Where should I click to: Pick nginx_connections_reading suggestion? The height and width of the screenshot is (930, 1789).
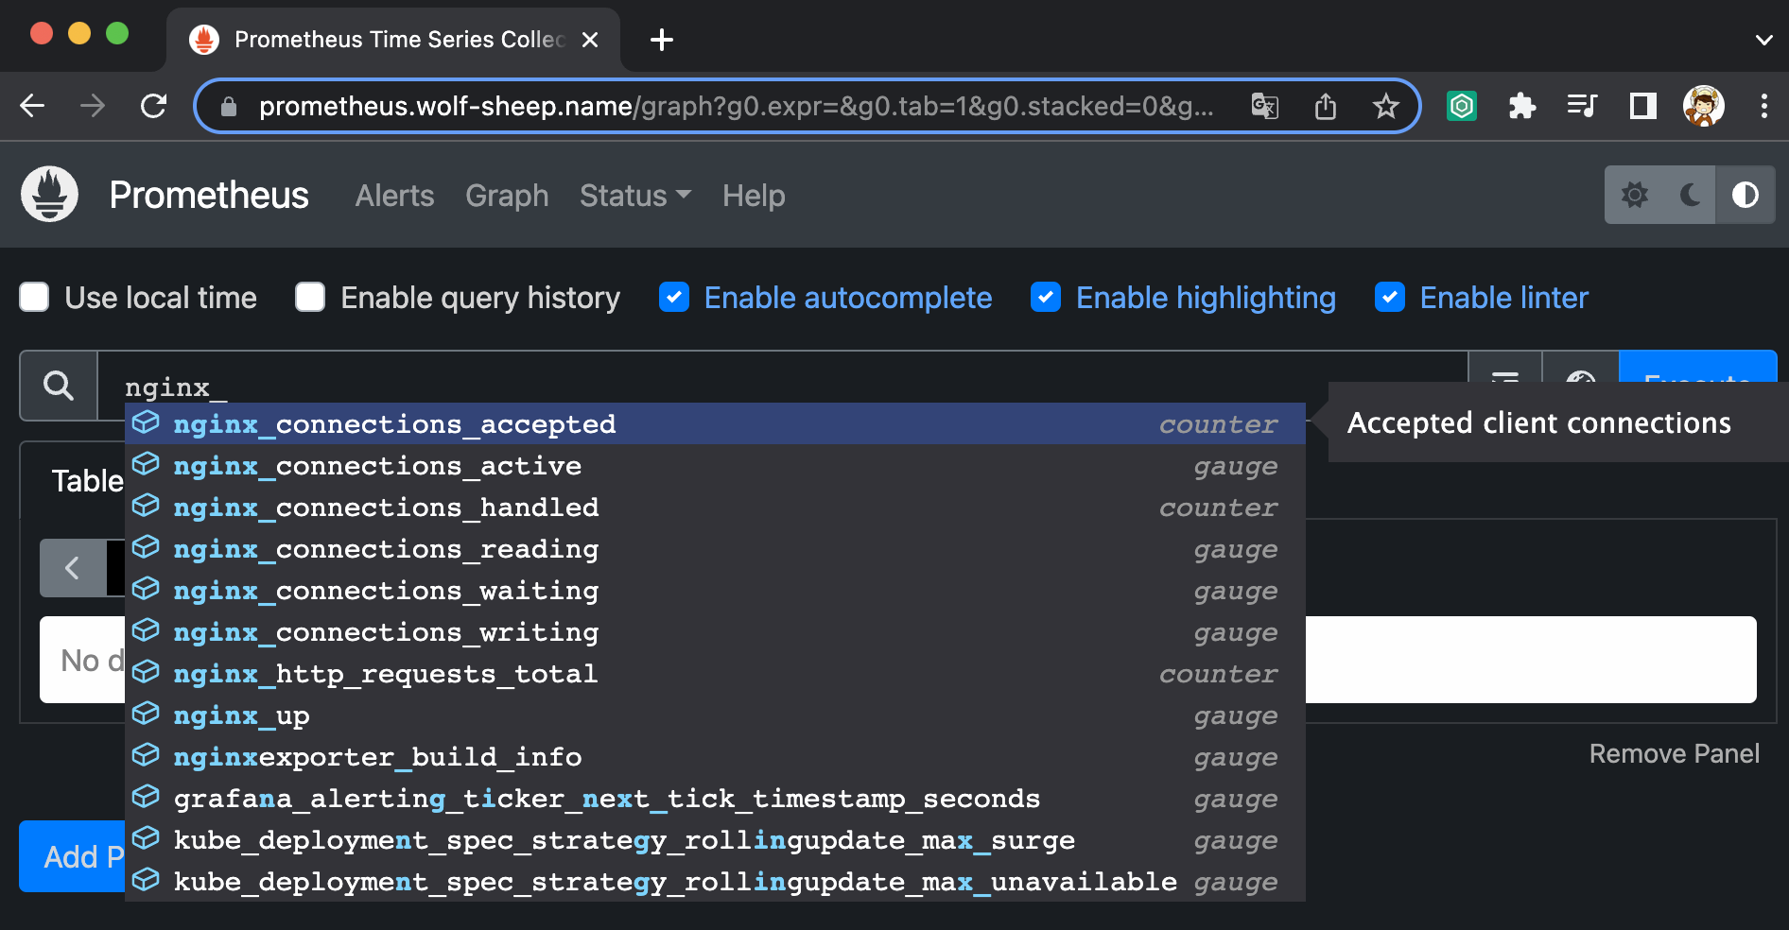pyautogui.click(x=715, y=548)
